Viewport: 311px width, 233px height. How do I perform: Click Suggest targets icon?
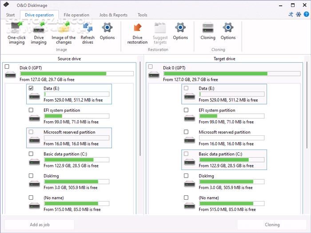coord(160,28)
